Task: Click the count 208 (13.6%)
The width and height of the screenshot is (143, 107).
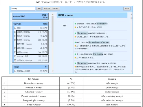Action: point(43,40)
